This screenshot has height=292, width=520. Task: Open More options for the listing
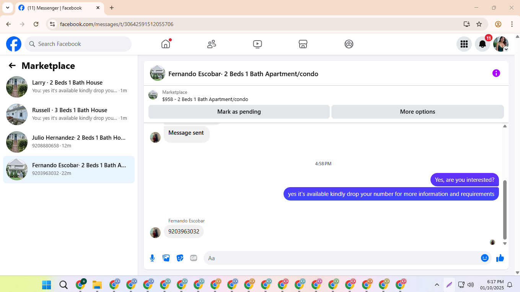(x=417, y=112)
